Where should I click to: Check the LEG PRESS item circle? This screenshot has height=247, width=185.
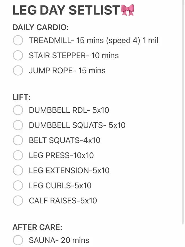click(18, 155)
